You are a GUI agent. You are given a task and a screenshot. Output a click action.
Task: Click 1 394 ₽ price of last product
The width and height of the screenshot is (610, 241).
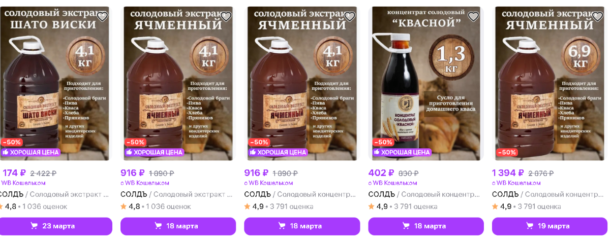point(508,173)
